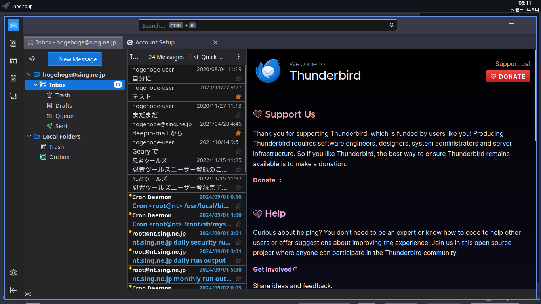Toggle star on the まだまだ message
Image resolution: width=541 pixels, height=304 pixels.
click(238, 115)
